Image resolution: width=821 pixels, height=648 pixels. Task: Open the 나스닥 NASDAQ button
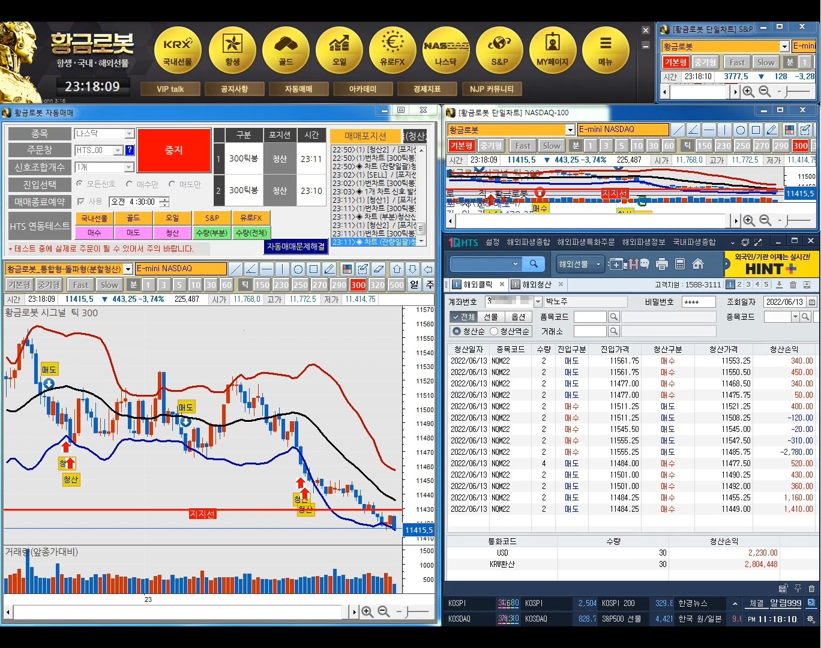(446, 50)
